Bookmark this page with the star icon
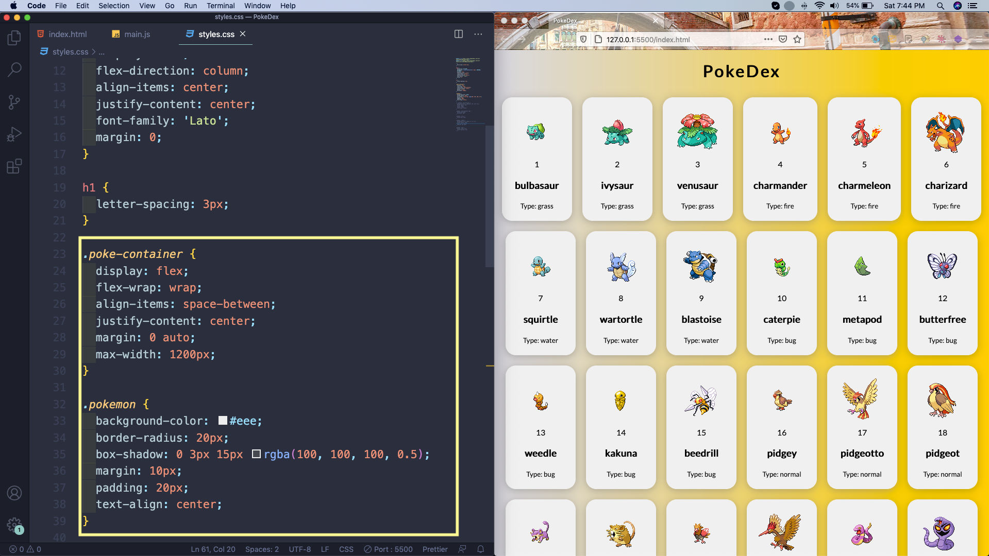The width and height of the screenshot is (989, 556). point(797,39)
